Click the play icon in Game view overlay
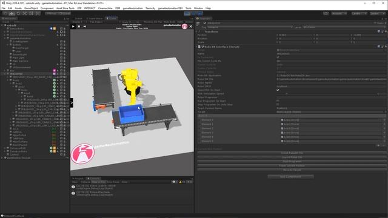The width and height of the screenshot is (388, 218). pos(73,27)
